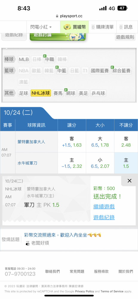Open 遊戲紀錄 link in confirmation panel
The image size is (138, 299).
point(104,217)
